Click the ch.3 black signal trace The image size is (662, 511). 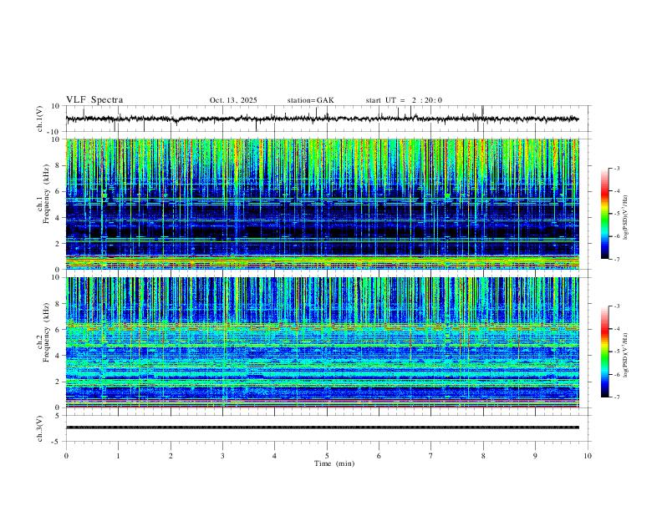(322, 428)
